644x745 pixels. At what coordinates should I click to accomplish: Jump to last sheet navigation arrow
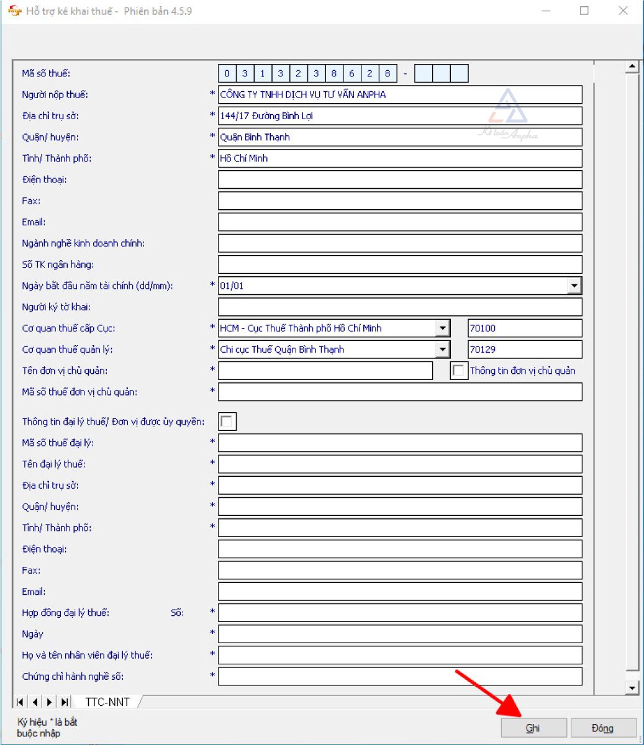pyautogui.click(x=64, y=702)
